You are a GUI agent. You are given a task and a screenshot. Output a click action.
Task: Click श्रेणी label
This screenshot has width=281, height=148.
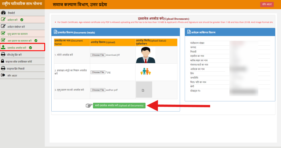[x=192, y=86]
